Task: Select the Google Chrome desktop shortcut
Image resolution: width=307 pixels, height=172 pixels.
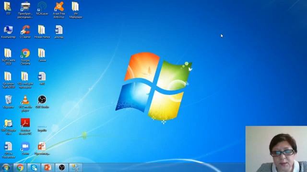Action: click(x=25, y=56)
